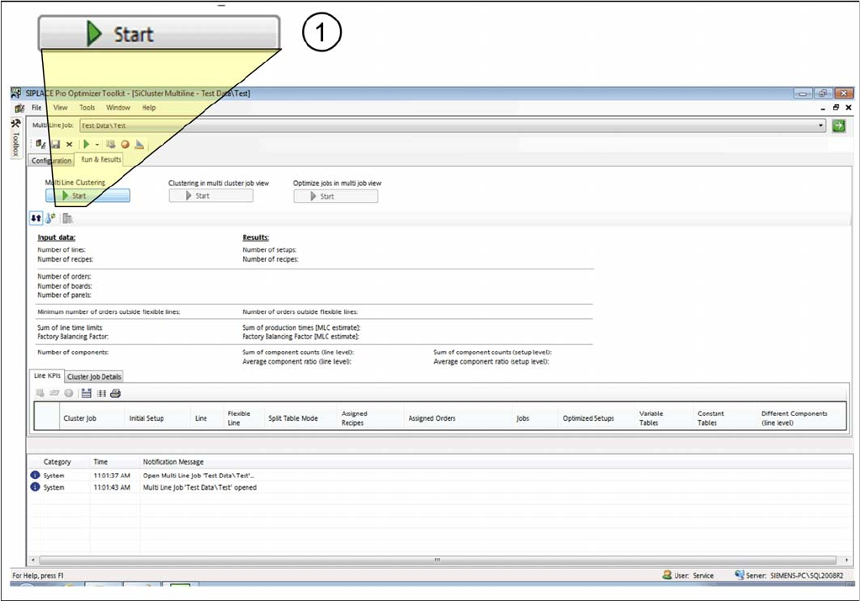The image size is (860, 601).
Task: Click the delete X icon in toolbar
Action: point(69,144)
